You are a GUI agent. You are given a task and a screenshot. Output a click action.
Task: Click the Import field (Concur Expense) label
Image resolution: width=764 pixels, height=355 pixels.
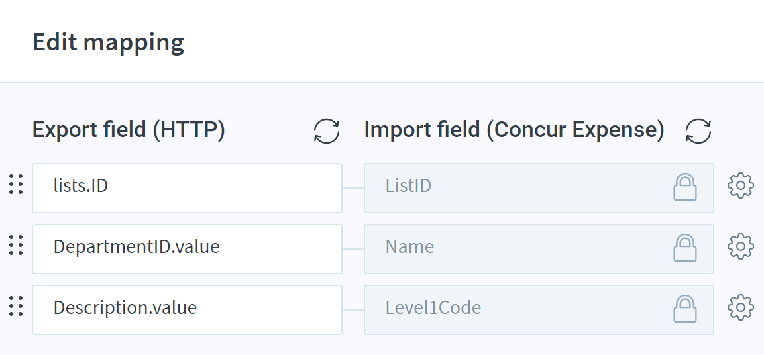coord(514,130)
